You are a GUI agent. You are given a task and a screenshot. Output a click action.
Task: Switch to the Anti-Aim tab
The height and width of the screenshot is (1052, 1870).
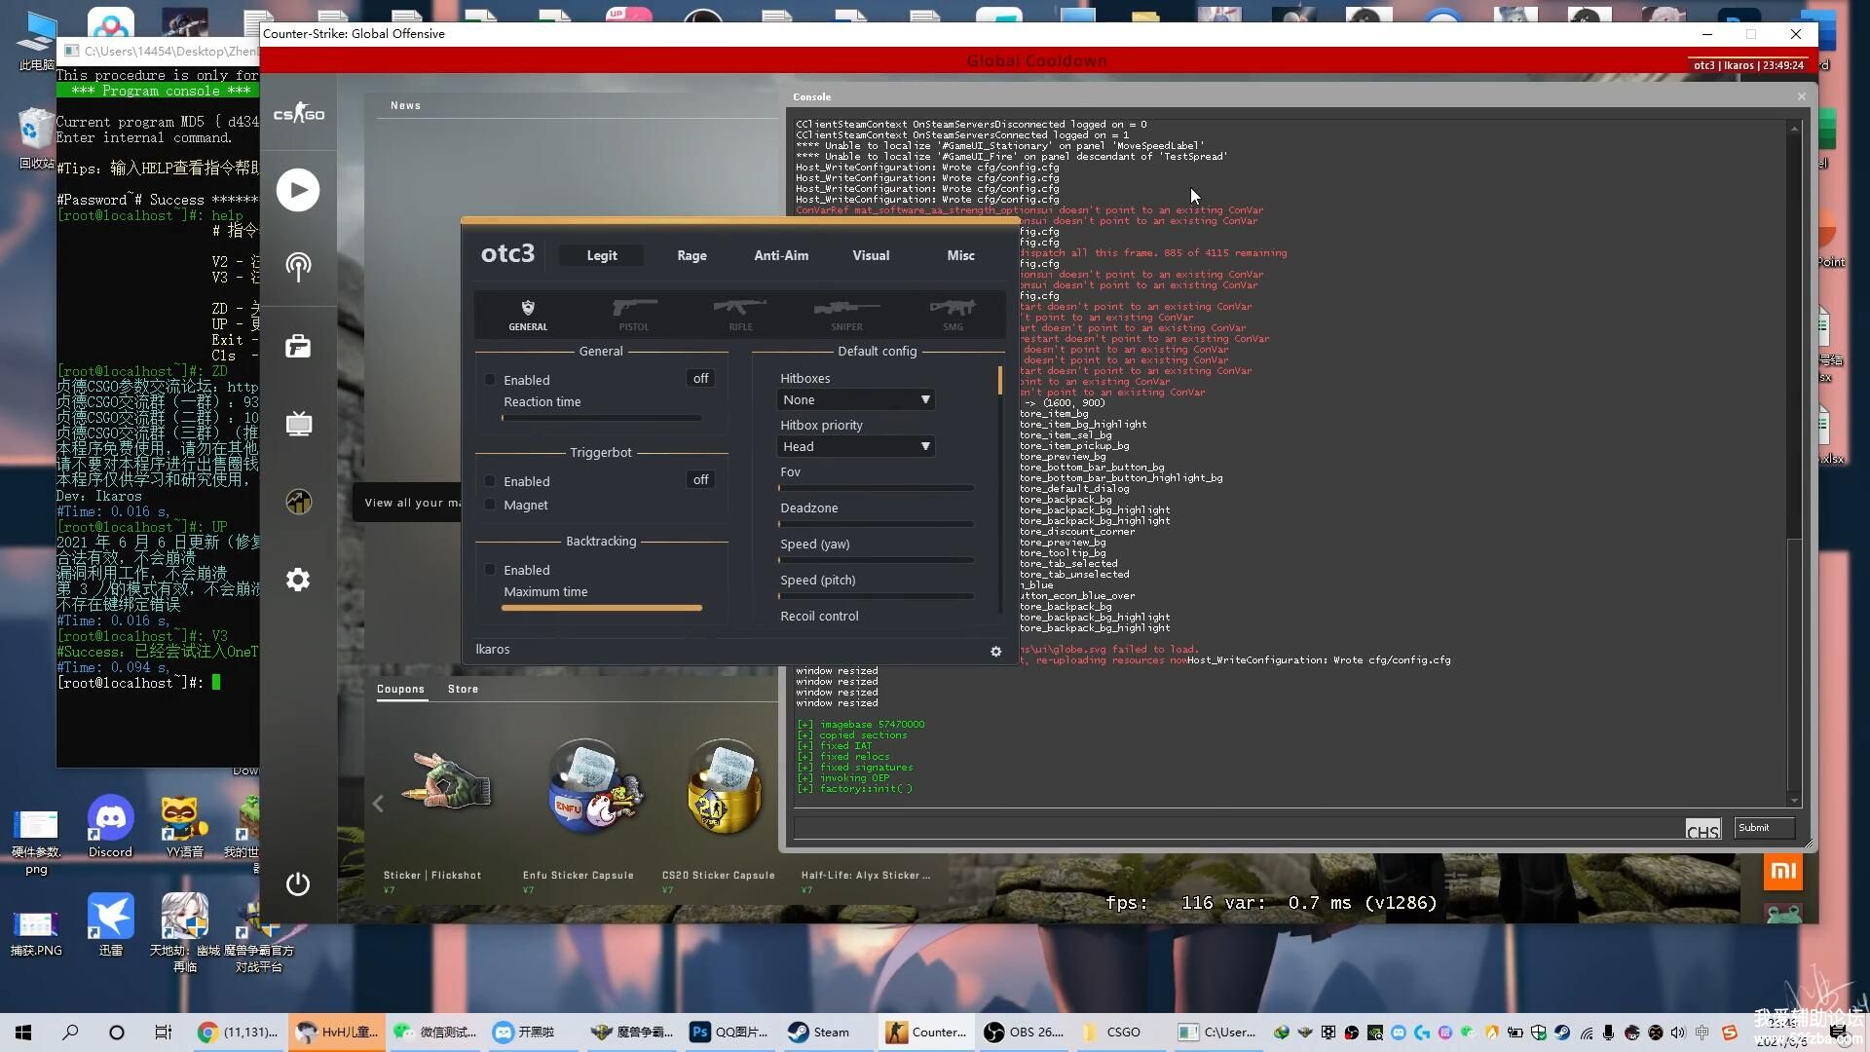(781, 255)
